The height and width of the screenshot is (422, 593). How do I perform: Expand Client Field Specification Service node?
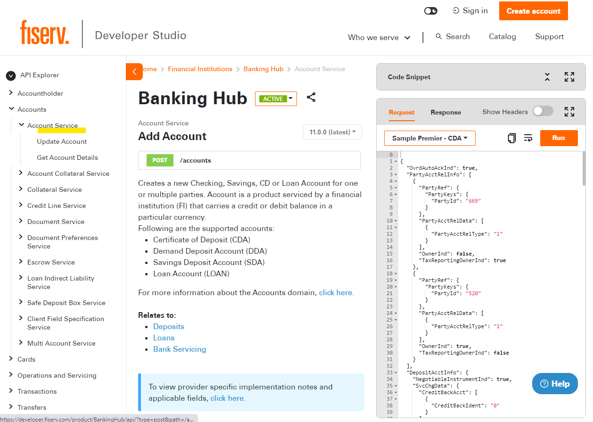(21, 318)
